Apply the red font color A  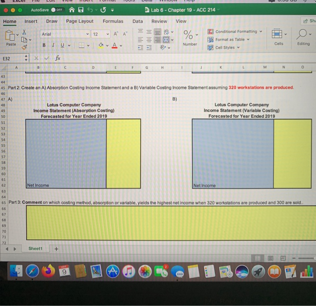(115, 45)
